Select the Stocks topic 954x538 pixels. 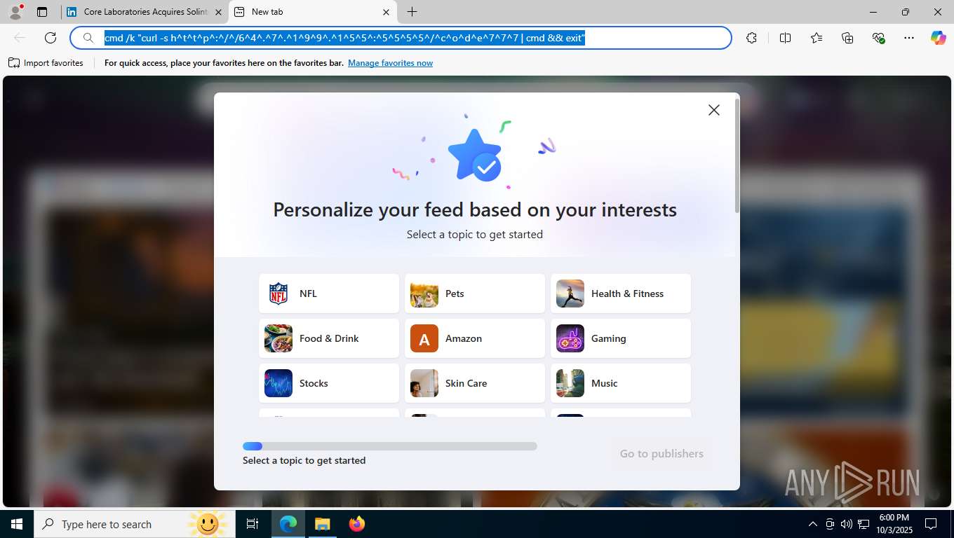click(x=329, y=383)
